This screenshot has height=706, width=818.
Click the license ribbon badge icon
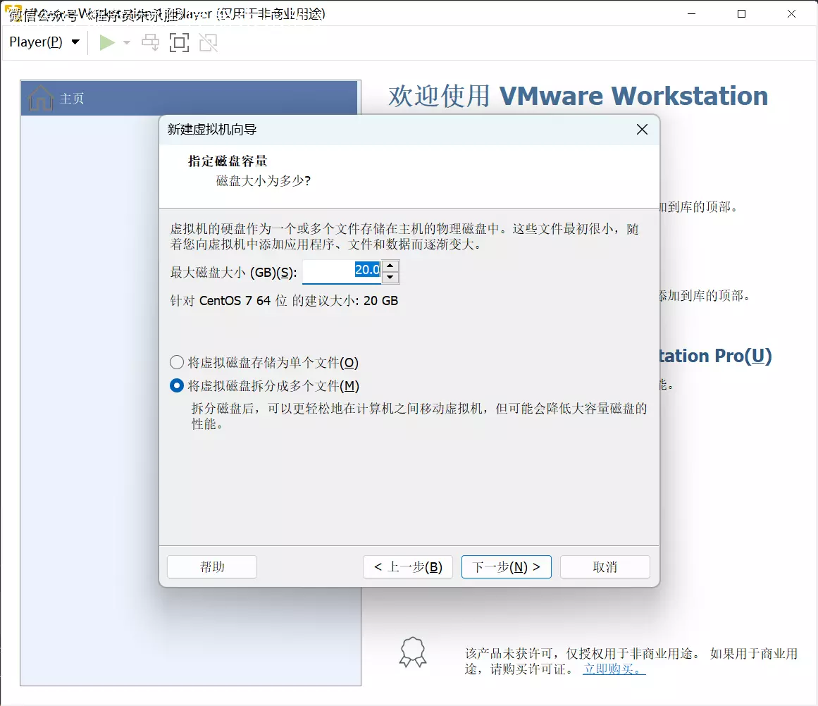click(413, 652)
